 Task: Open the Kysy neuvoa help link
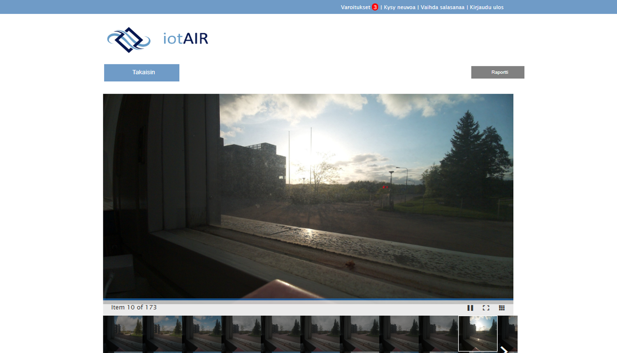[x=399, y=7]
